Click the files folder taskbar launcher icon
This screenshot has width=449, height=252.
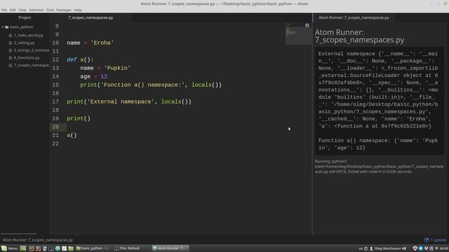(x=71, y=248)
